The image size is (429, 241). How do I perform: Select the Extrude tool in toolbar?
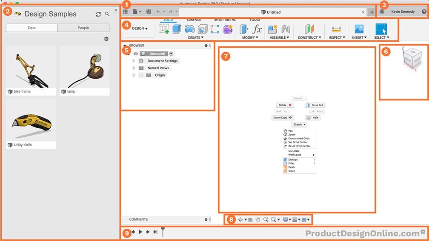tap(177, 29)
